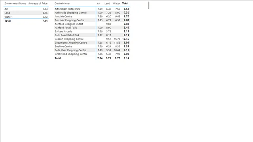Select Barkers Arcade row

pyautogui.click(x=92, y=32)
